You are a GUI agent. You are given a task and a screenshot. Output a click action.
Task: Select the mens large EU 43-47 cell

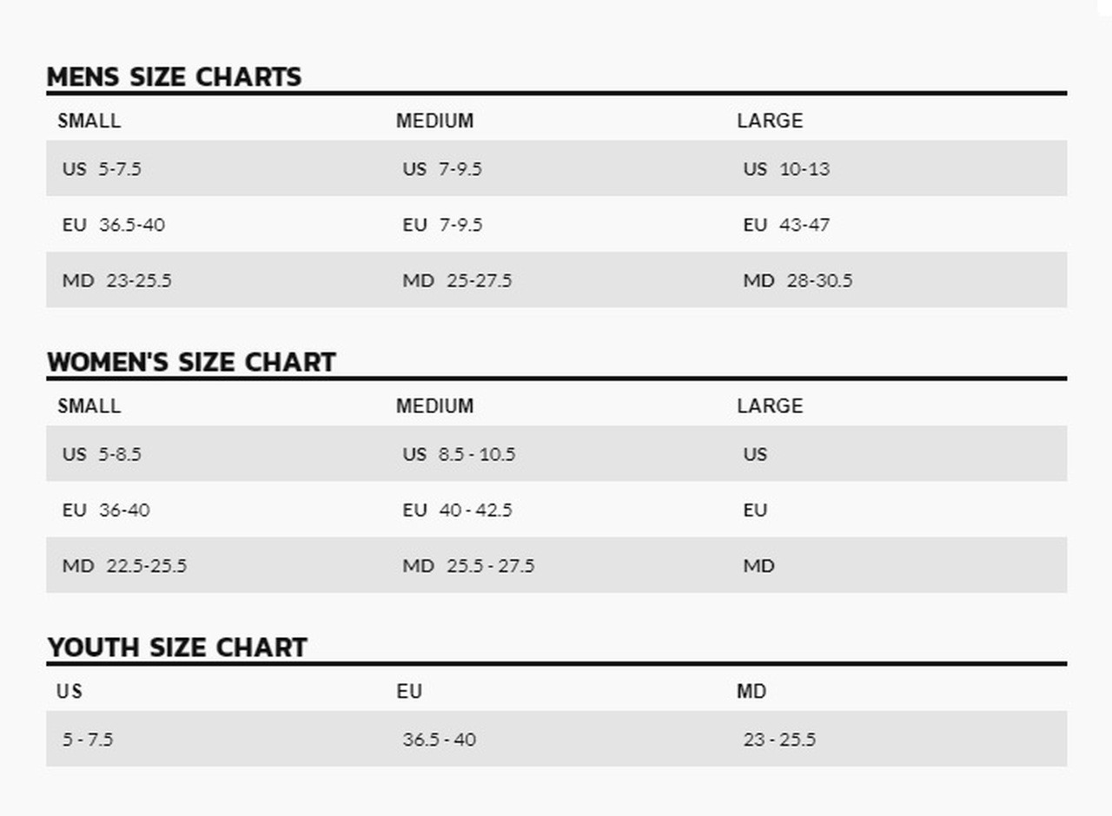[x=786, y=225]
